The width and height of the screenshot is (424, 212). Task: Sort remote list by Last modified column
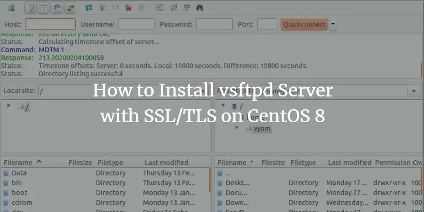349,162
